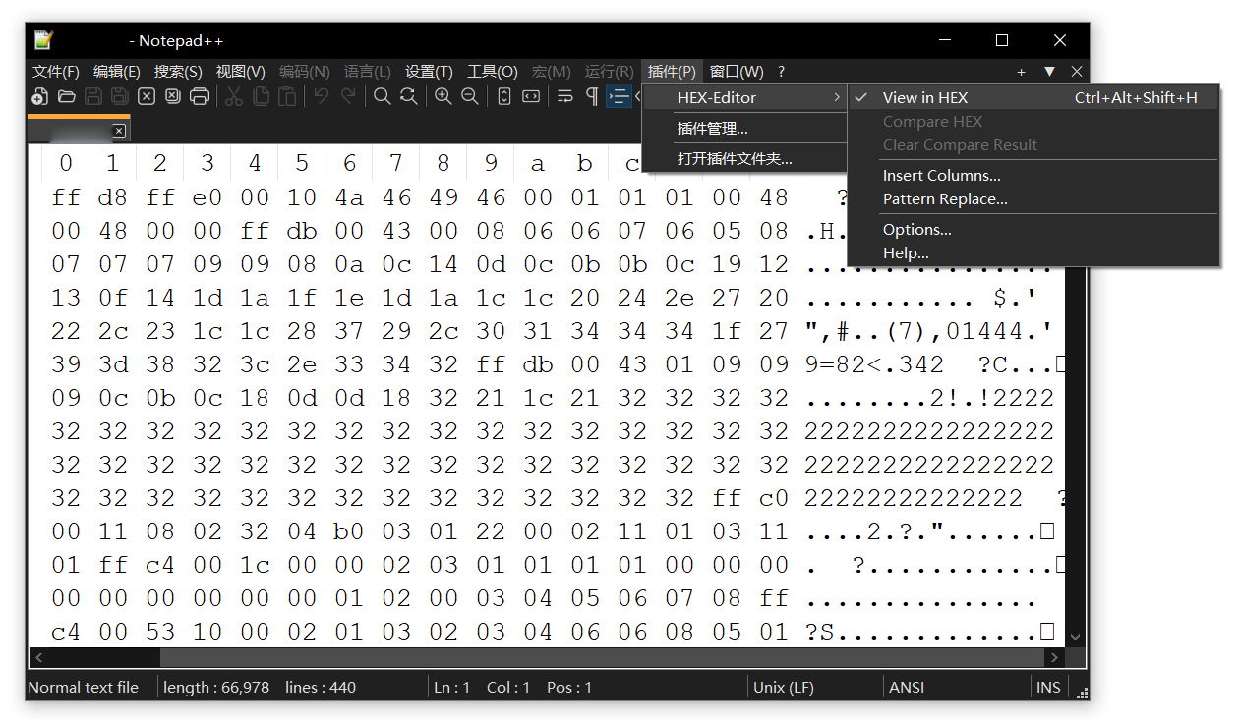Open the 搜索(S) menu
The image size is (1240, 724).
[178, 72]
